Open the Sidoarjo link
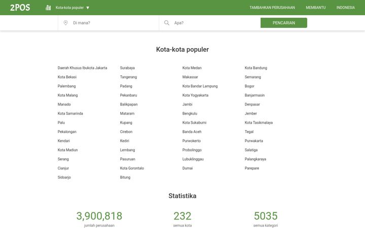Screen dimensions: 365x228 coord(64,177)
